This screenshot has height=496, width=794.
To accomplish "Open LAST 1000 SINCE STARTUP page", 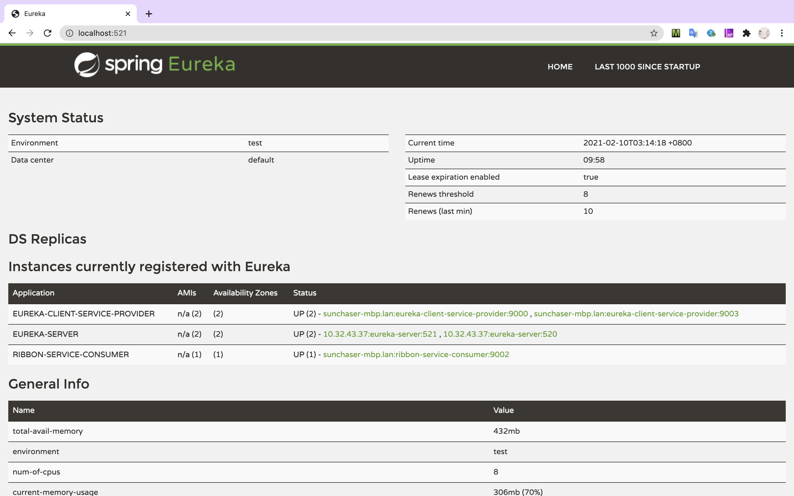I will 647,67.
